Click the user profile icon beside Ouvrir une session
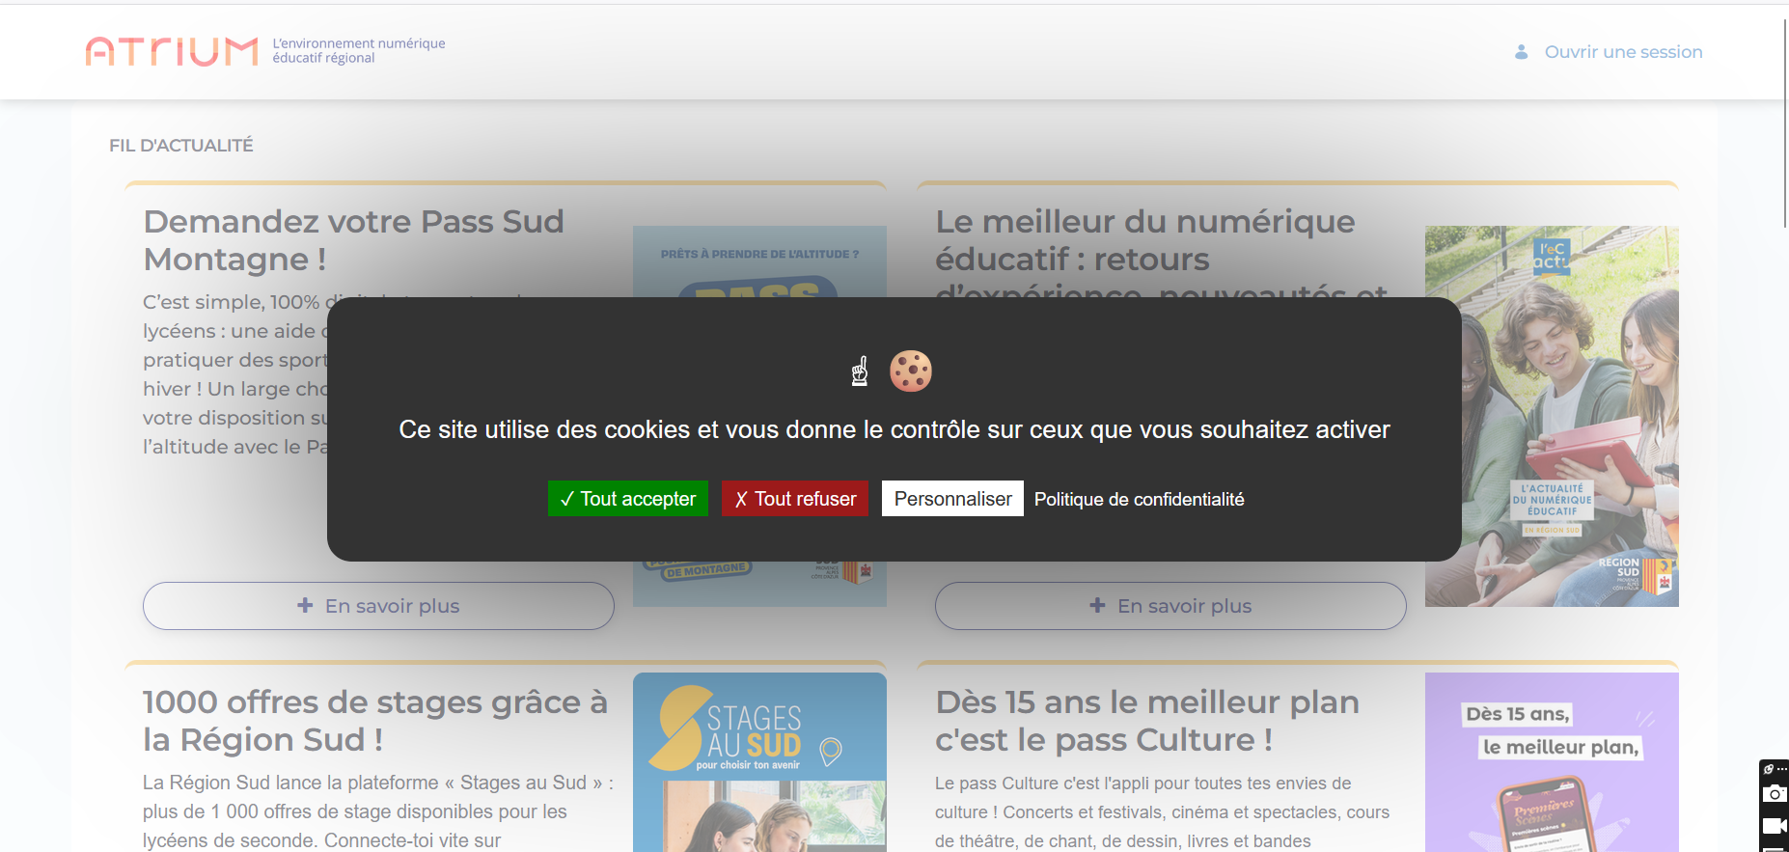 coord(1521,52)
